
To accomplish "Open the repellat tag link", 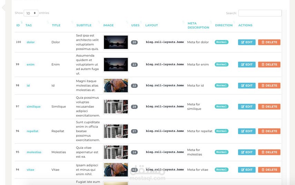I will [x=32, y=131].
